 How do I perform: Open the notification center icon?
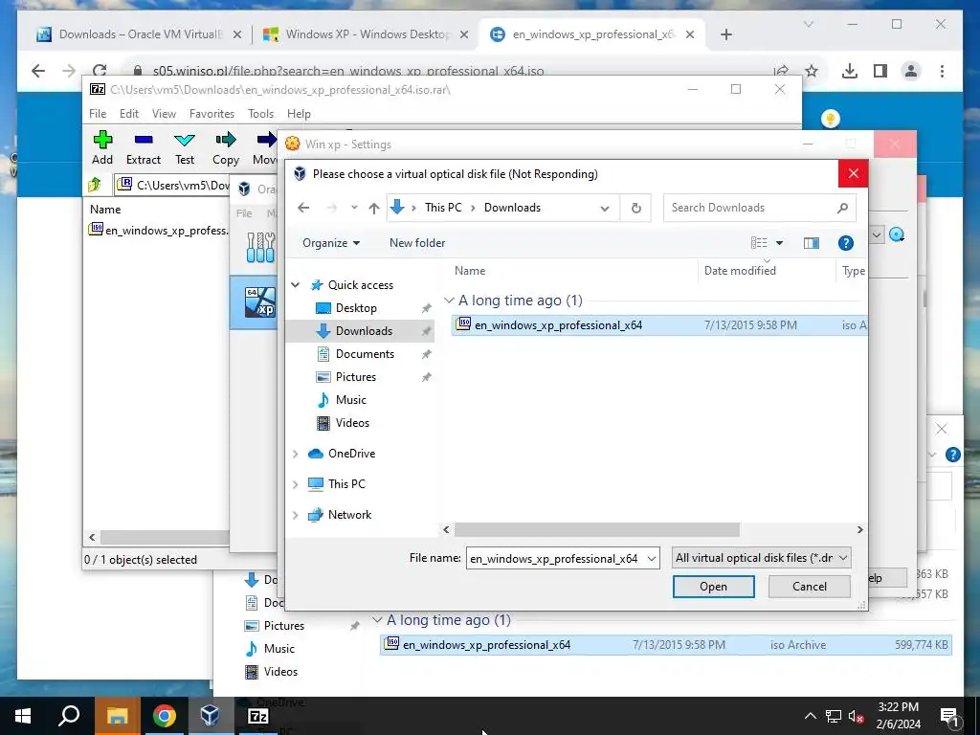pos(949,716)
